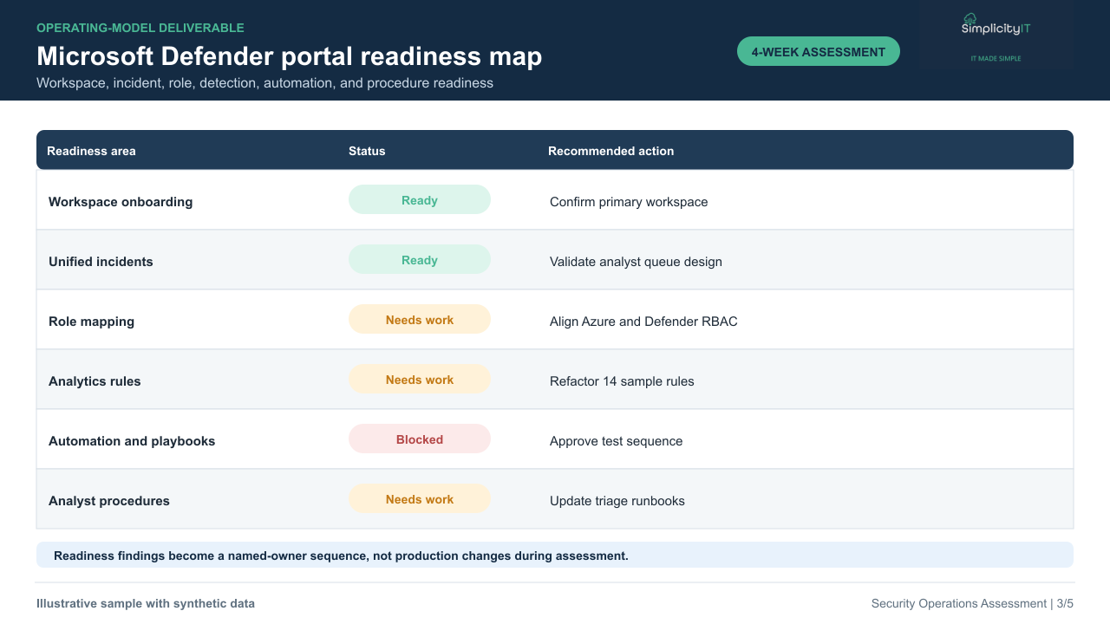Select the 'Role mapping' row label
This screenshot has height=624, width=1110.
tap(91, 321)
